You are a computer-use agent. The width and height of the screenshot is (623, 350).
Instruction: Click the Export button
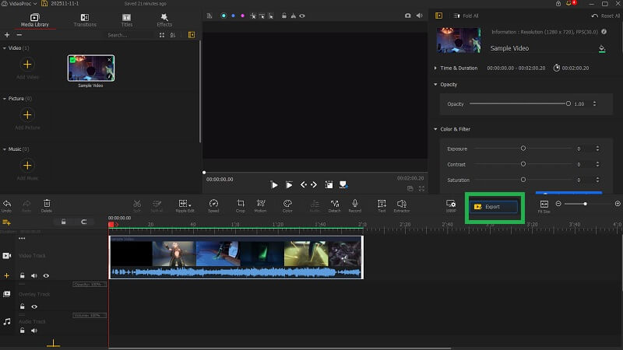pos(495,207)
